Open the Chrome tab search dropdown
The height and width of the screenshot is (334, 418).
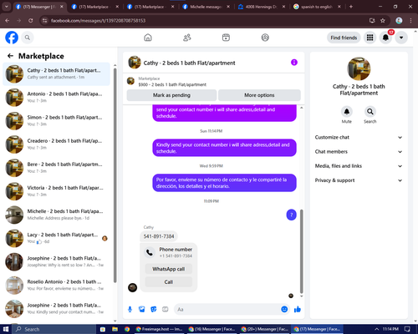point(7,7)
